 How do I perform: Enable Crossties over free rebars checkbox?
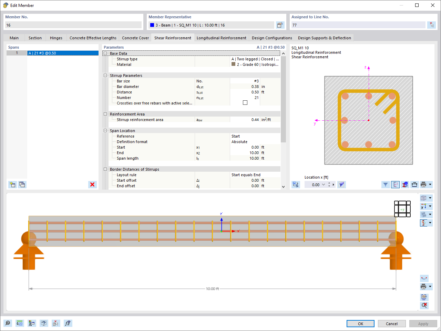pos(245,102)
